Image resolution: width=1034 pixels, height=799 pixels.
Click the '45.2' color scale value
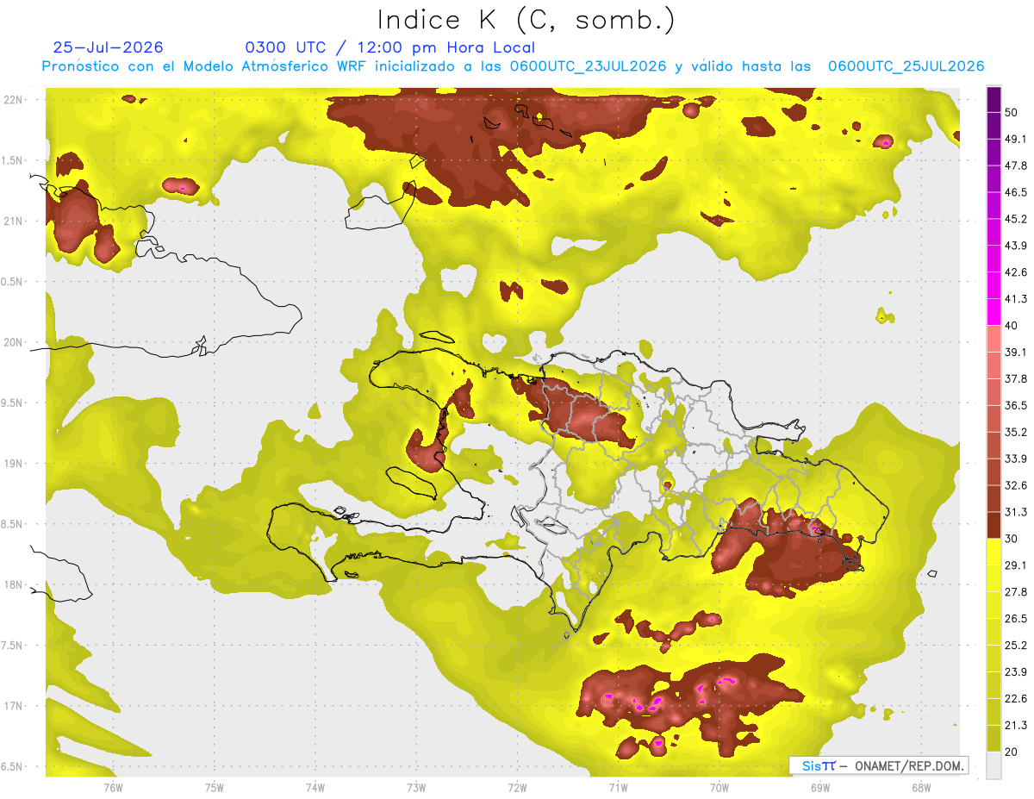tap(1016, 219)
